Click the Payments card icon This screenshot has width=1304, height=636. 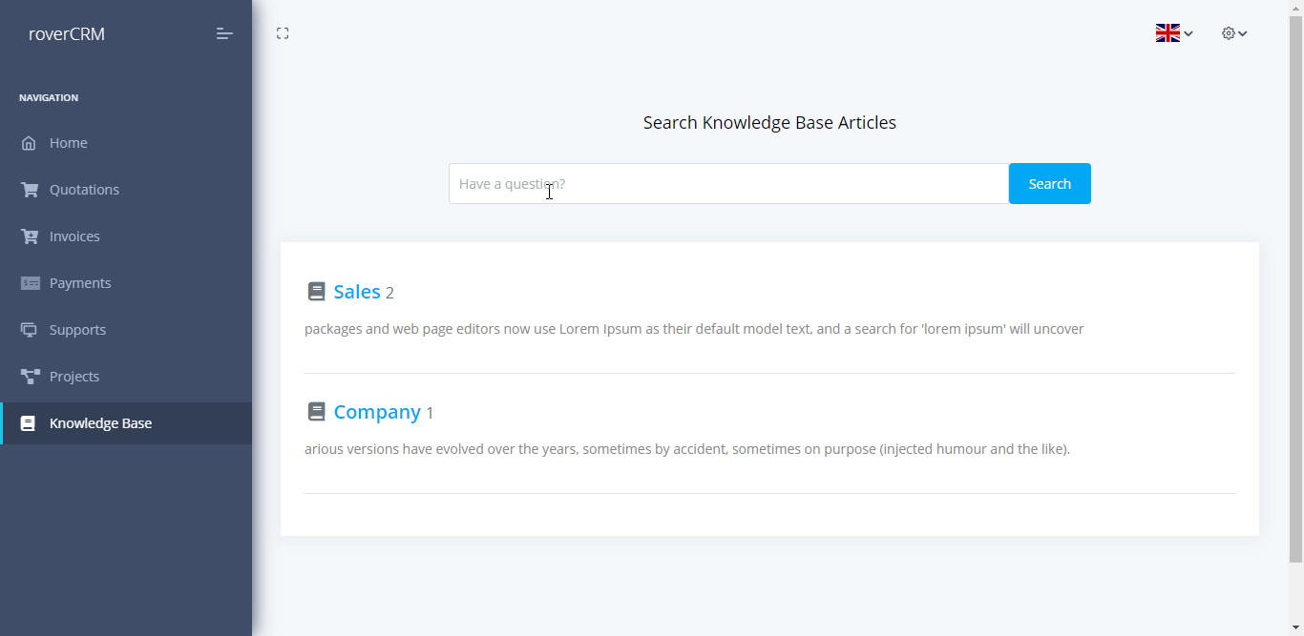pyautogui.click(x=30, y=283)
